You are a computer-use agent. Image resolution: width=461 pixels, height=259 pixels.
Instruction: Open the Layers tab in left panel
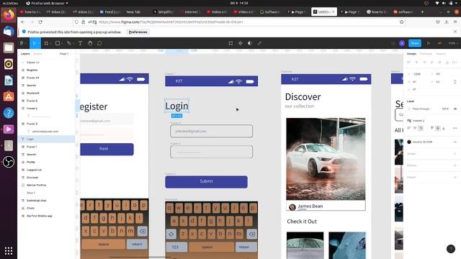point(25,54)
